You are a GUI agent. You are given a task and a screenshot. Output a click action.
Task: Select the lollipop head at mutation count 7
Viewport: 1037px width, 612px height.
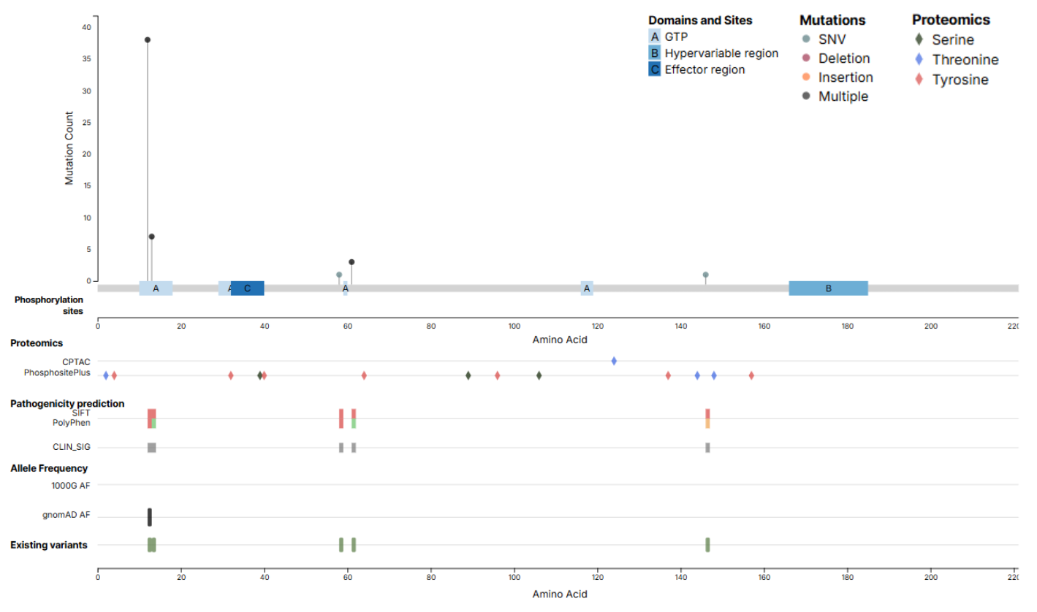152,237
